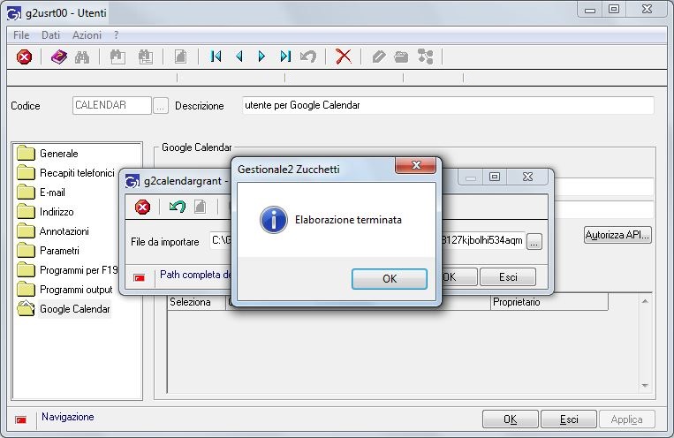
Task: Click the table scrollbar up arrow
Action: [x=645, y=301]
